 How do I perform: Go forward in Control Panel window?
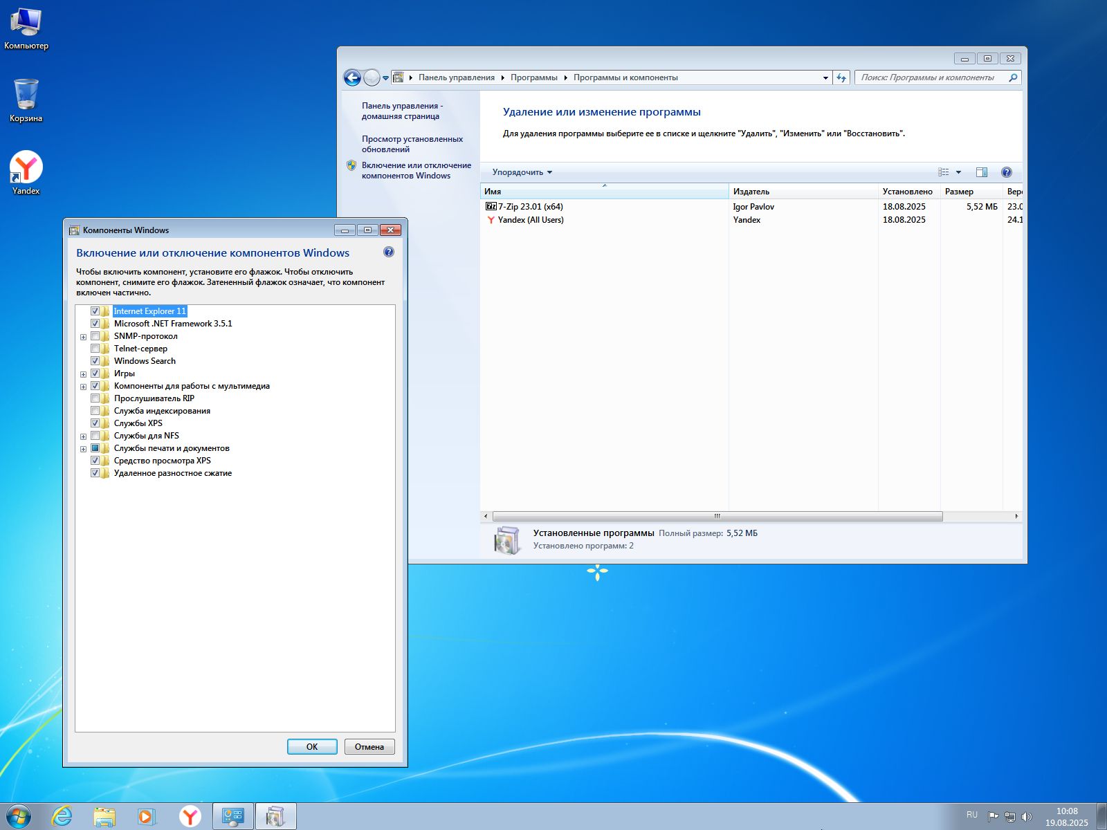pyautogui.click(x=372, y=77)
